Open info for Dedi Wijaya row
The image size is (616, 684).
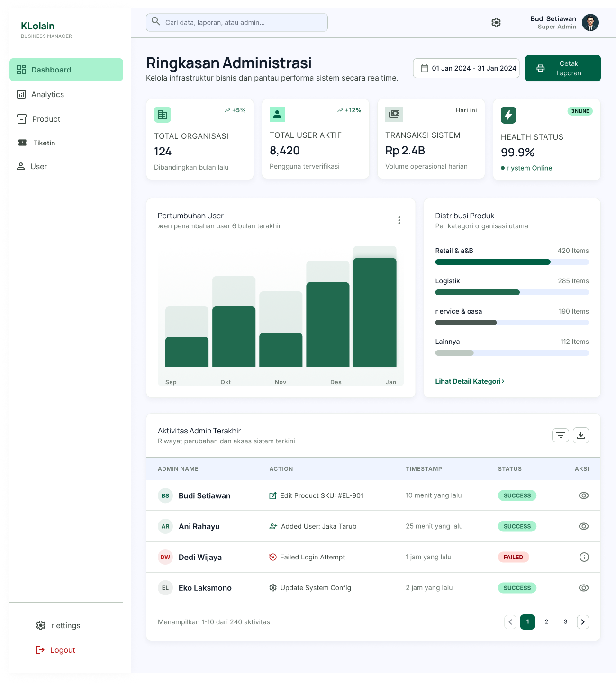[584, 557]
